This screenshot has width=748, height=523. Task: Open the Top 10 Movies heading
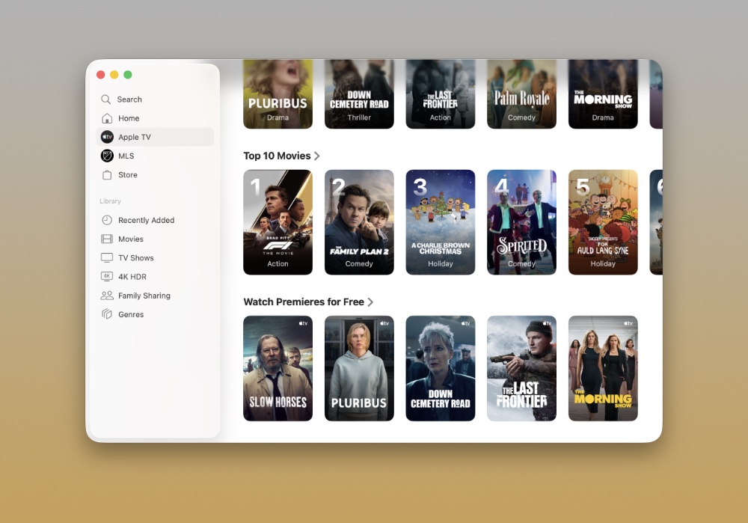point(277,156)
